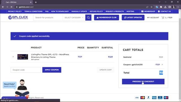Open Manually Update page
The image size is (181, 102).
click(79, 11)
